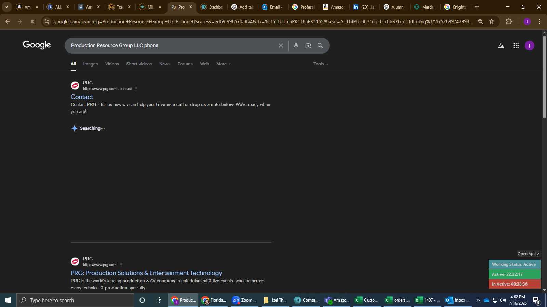Click In Active: 00:38:36 timer
The image size is (547, 307).
(x=514, y=284)
